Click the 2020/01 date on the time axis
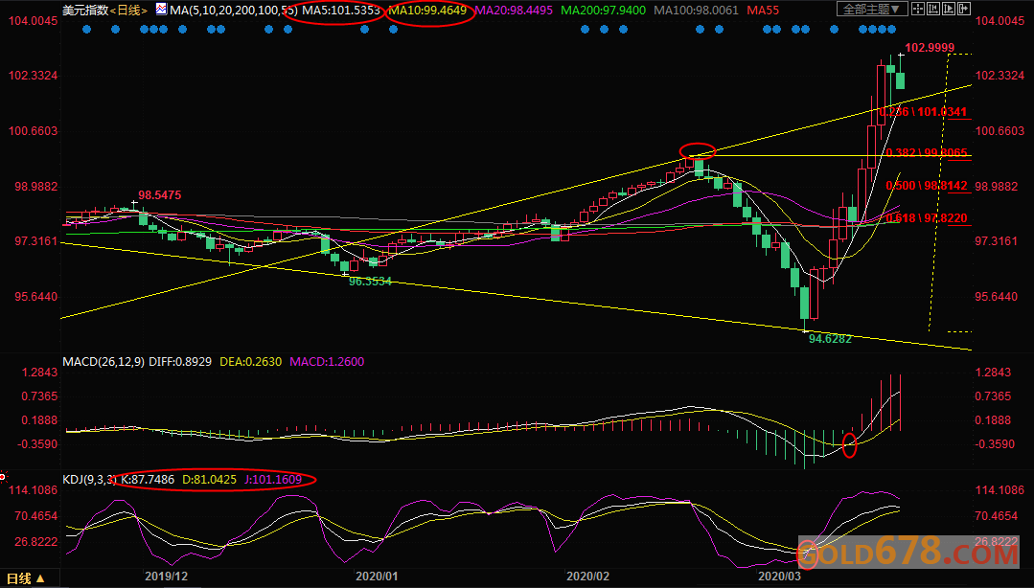 tap(377, 577)
